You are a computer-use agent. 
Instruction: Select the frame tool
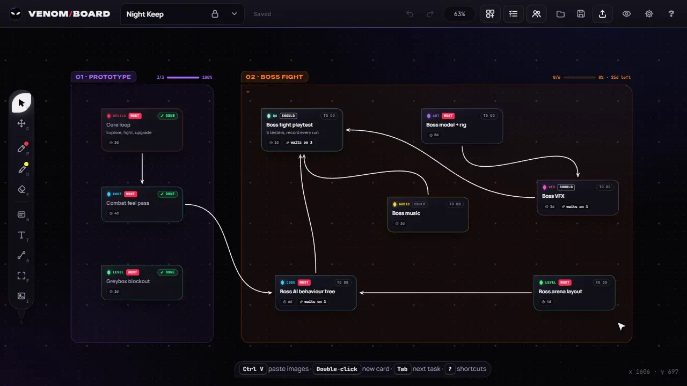coord(21,276)
